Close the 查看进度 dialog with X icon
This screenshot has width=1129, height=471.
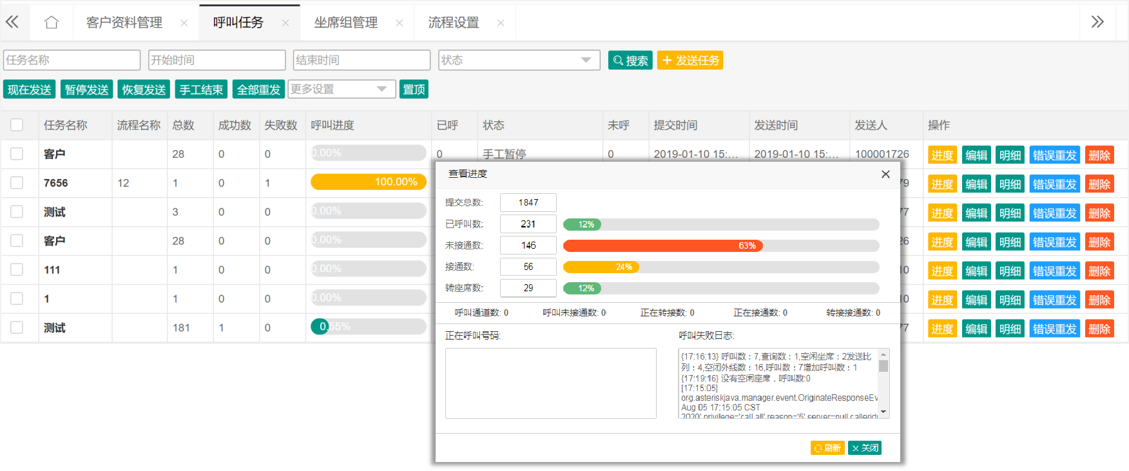[x=885, y=174]
